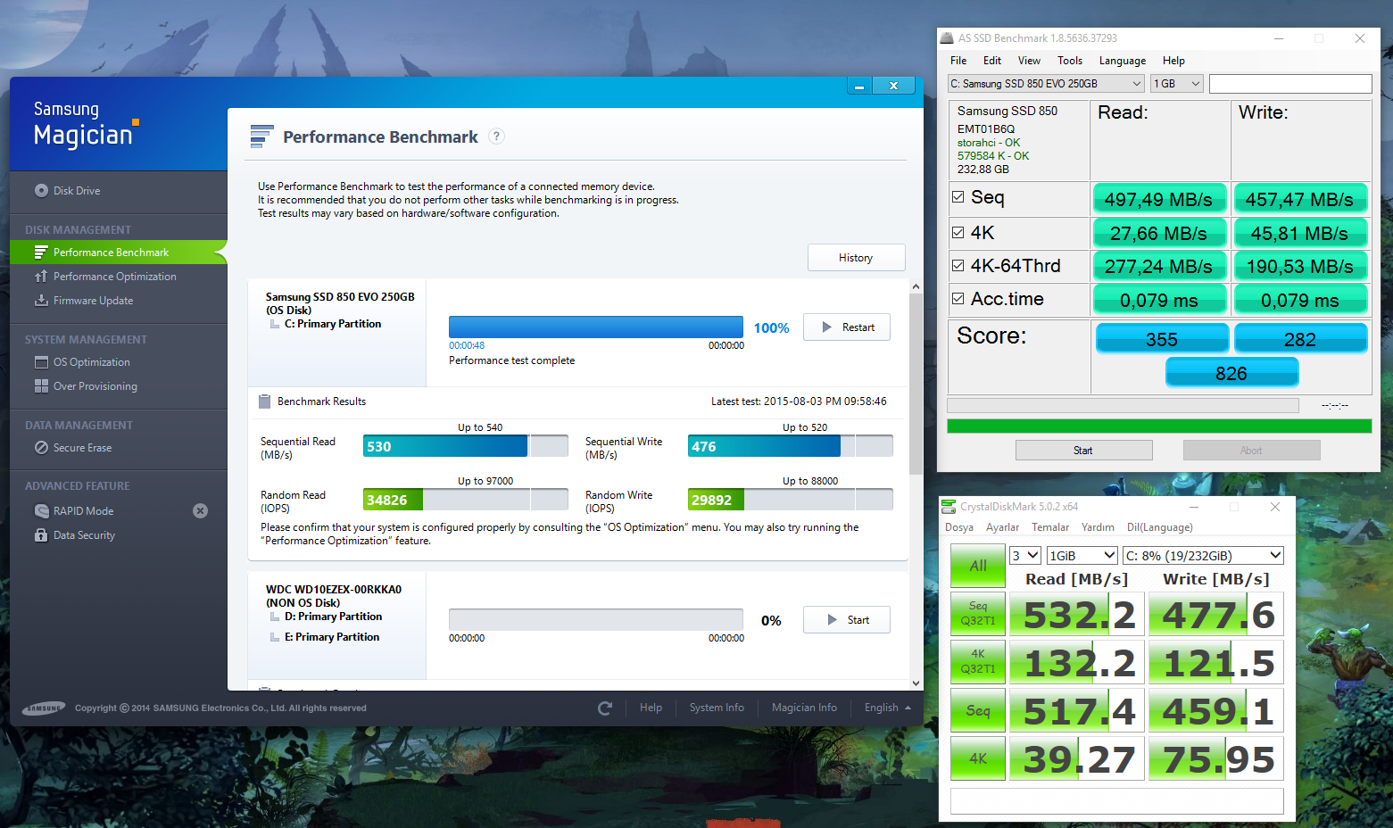
Task: Open Help menu in AS SSD Benchmark
Action: 1173,61
